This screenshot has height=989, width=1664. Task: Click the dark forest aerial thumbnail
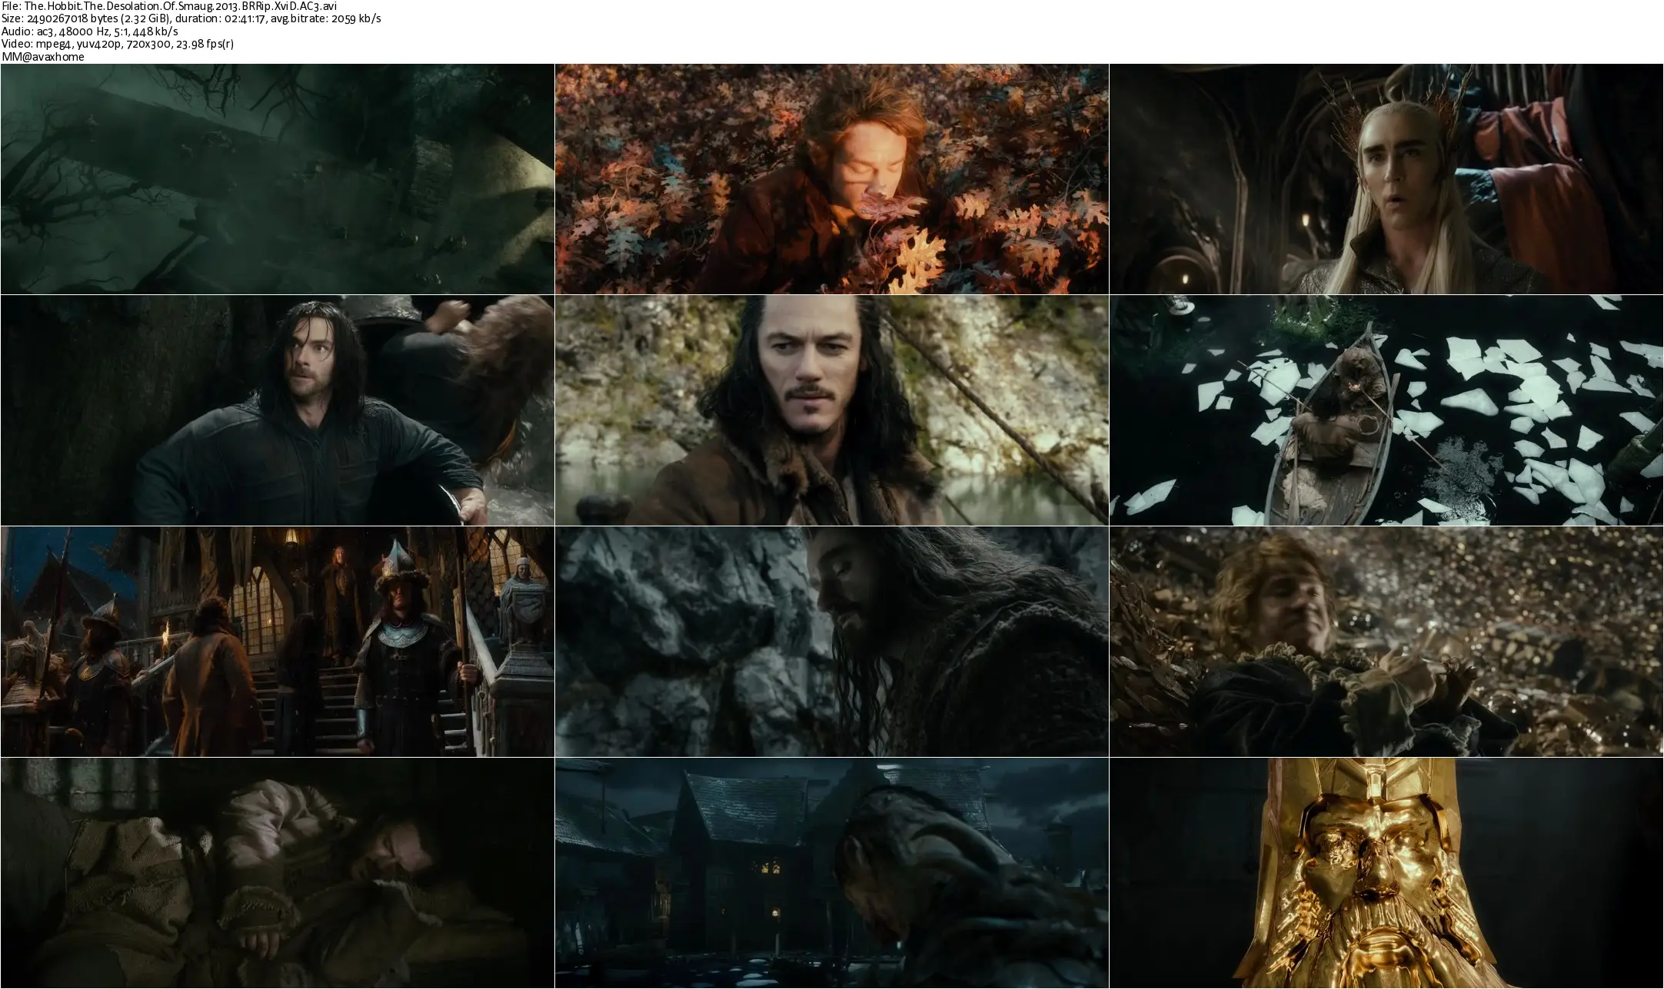[x=278, y=179]
